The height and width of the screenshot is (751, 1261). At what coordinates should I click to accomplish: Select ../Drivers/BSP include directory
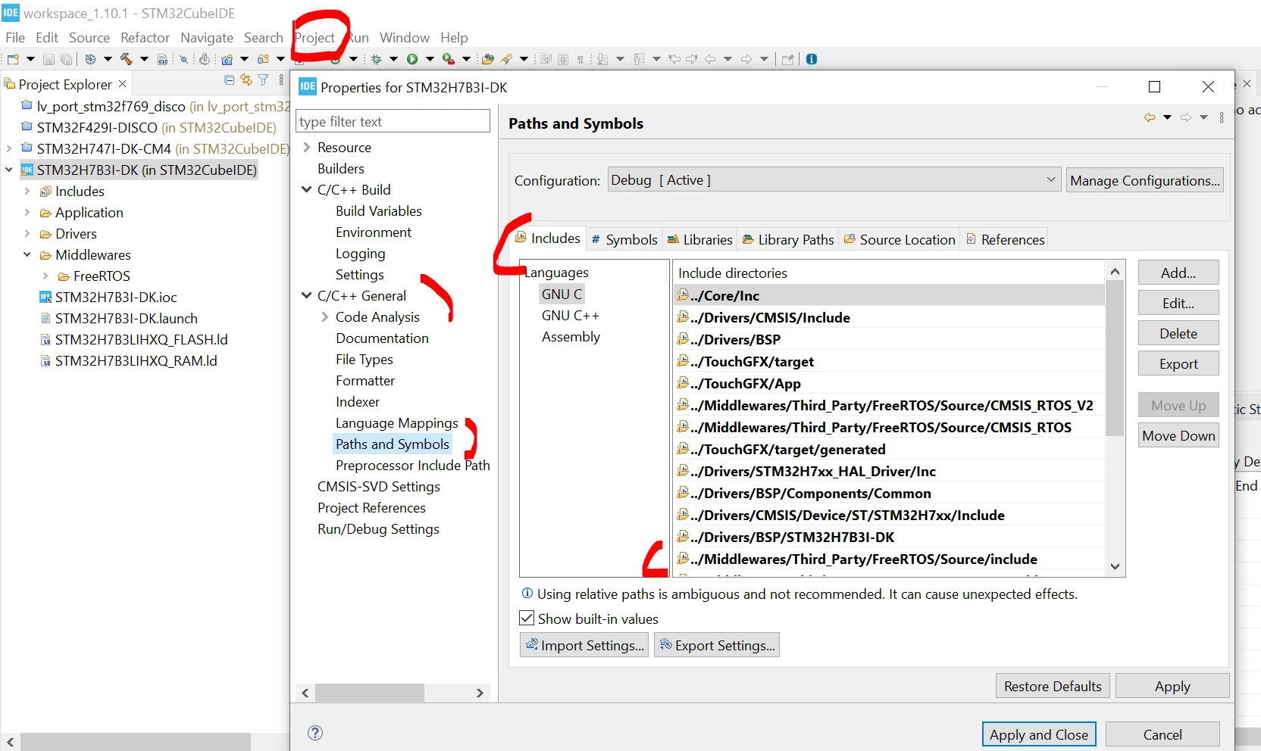[889, 339]
